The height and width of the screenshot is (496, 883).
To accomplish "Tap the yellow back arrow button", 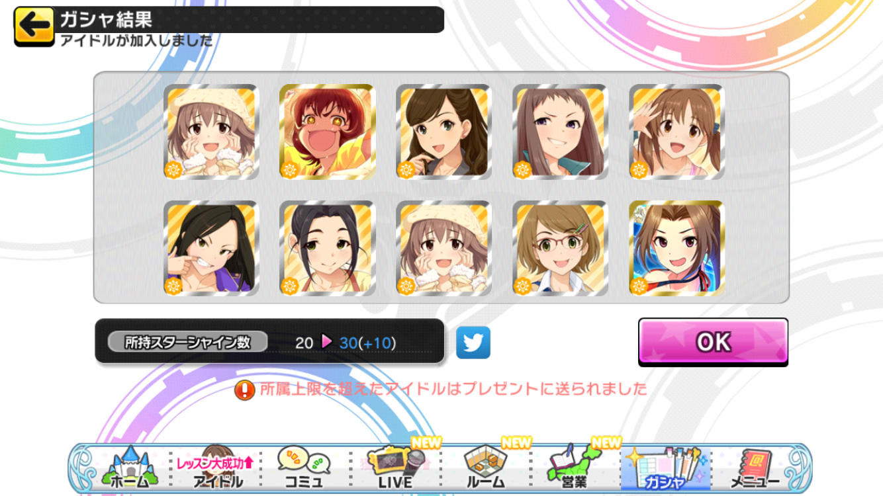I will click(x=34, y=26).
